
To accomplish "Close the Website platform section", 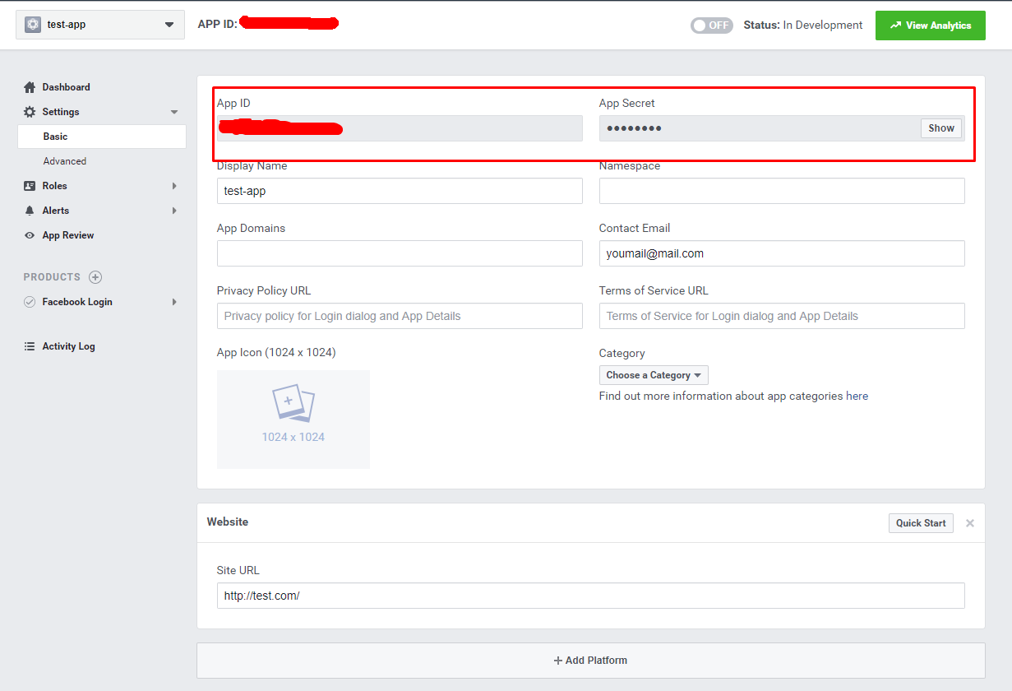I will pos(970,523).
